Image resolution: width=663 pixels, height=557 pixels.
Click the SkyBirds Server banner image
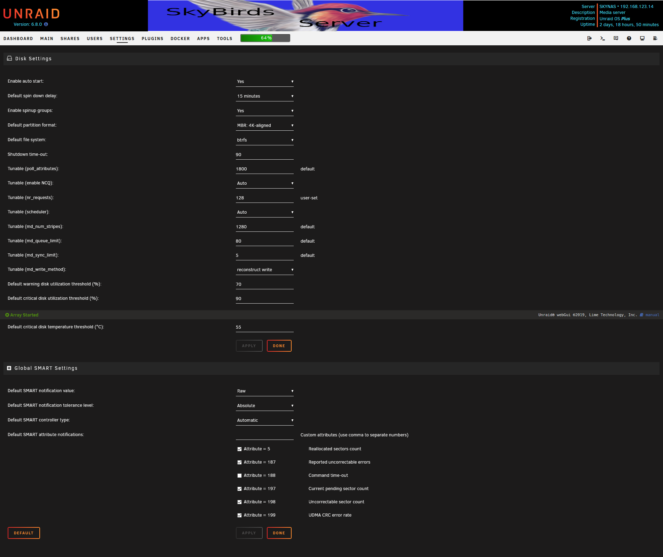[306, 16]
